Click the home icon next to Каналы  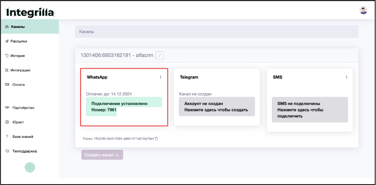7,27
